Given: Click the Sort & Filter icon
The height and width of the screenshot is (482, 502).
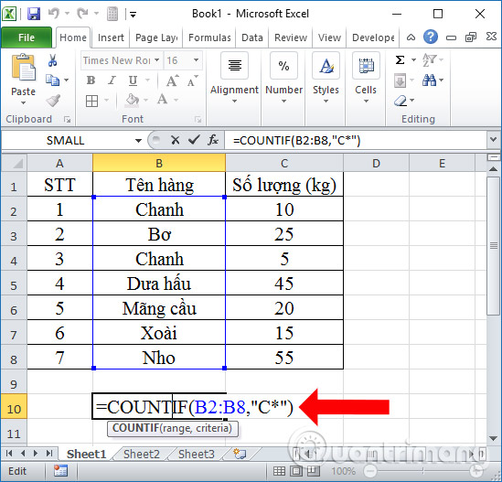Looking at the screenshot, I should tap(430, 59).
